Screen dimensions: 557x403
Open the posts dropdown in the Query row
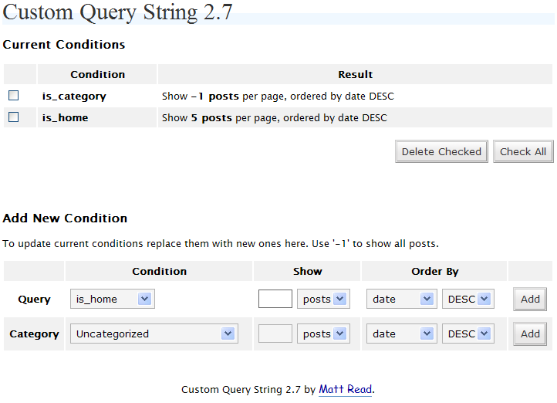pos(323,300)
